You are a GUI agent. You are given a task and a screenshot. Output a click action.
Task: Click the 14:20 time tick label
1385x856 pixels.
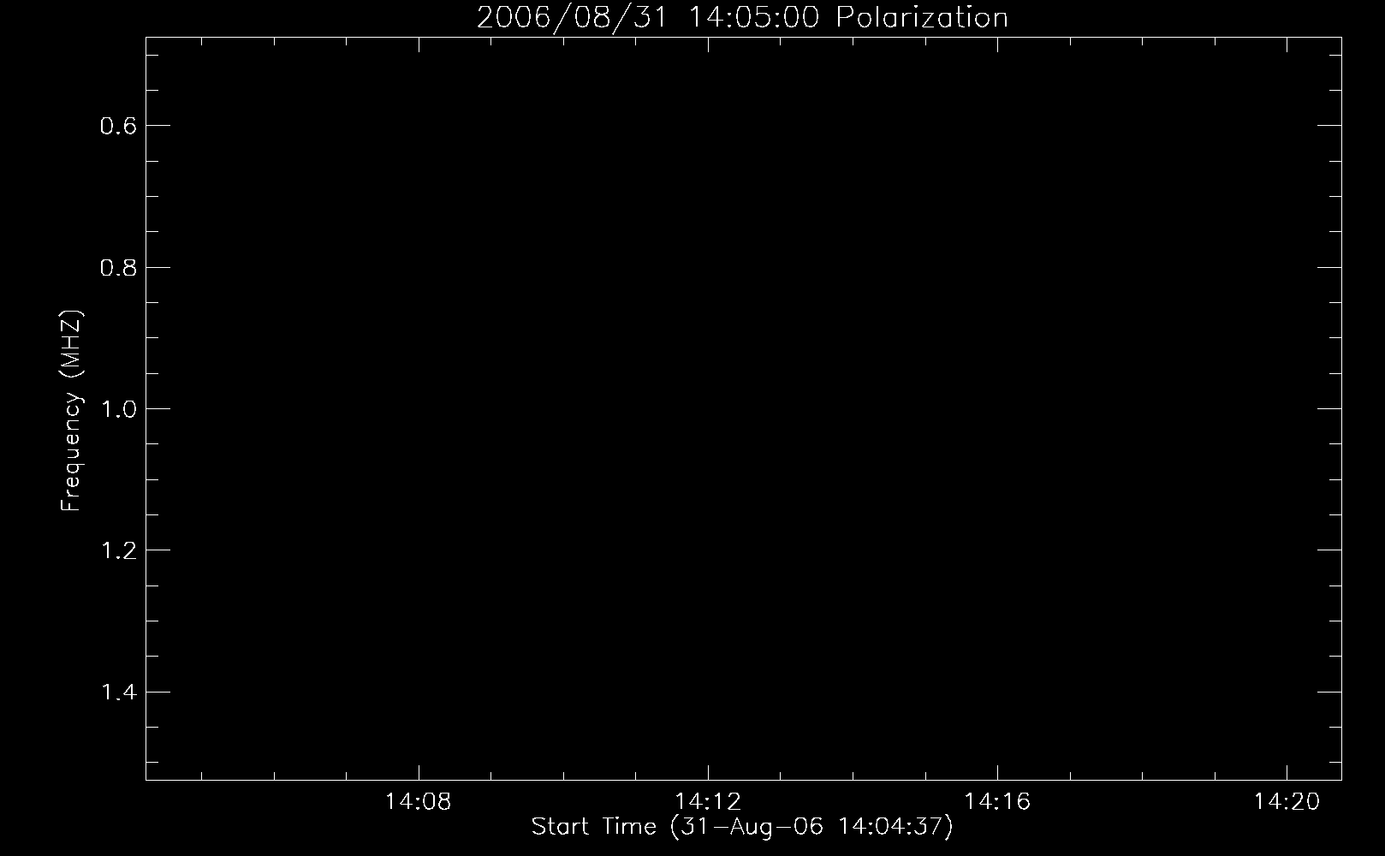point(1287,802)
